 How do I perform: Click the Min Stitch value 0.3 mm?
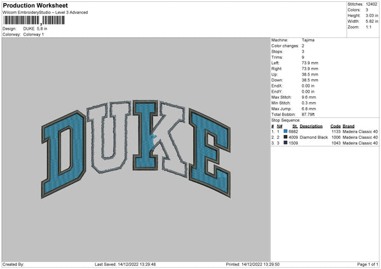pyautogui.click(x=309, y=103)
